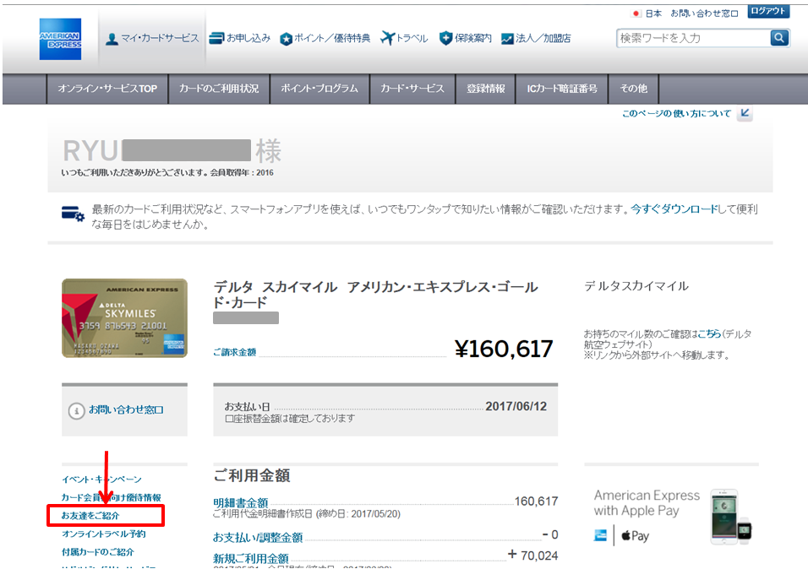
Task: Click お問い合わせ窓口 in left panel
Action: 126,410
